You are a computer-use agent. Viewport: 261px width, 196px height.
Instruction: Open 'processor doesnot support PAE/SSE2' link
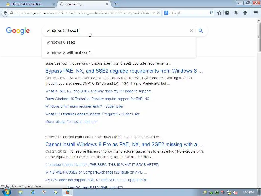pos(102,165)
